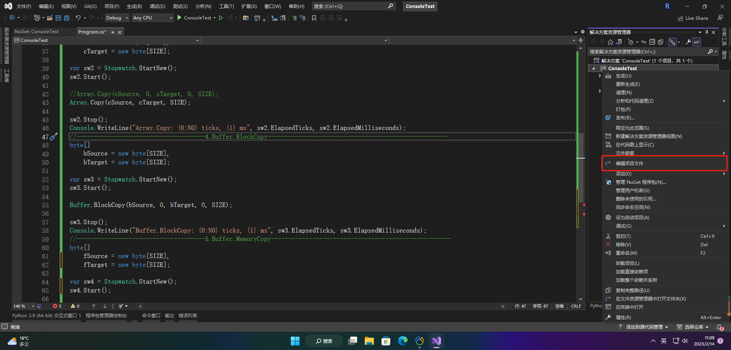Screen dimensions: 731x350
Task: Open the Git(G) menu
Action: pyautogui.click(x=90, y=6)
